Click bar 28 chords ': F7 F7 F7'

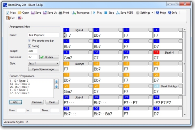click(x=162, y=103)
